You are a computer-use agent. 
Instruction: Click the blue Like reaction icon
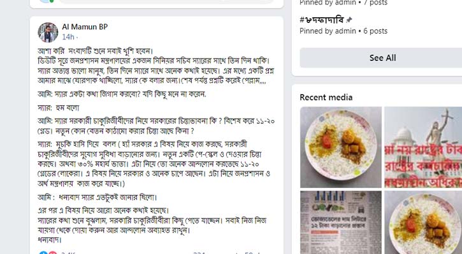43,253
